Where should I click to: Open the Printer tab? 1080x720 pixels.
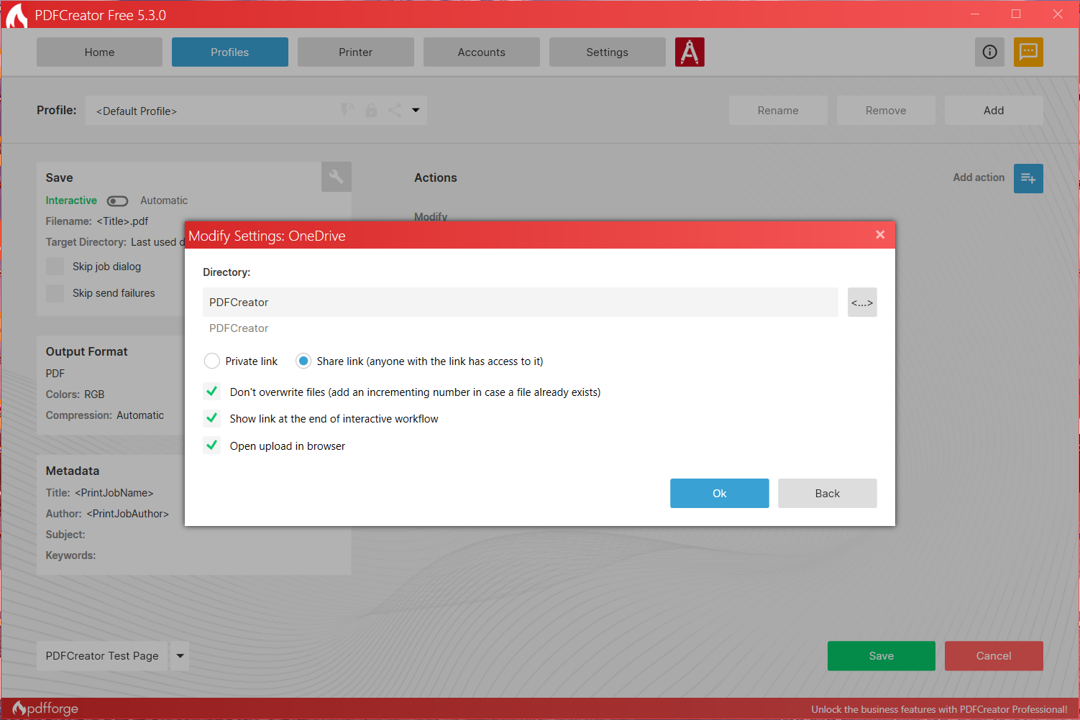pos(356,52)
